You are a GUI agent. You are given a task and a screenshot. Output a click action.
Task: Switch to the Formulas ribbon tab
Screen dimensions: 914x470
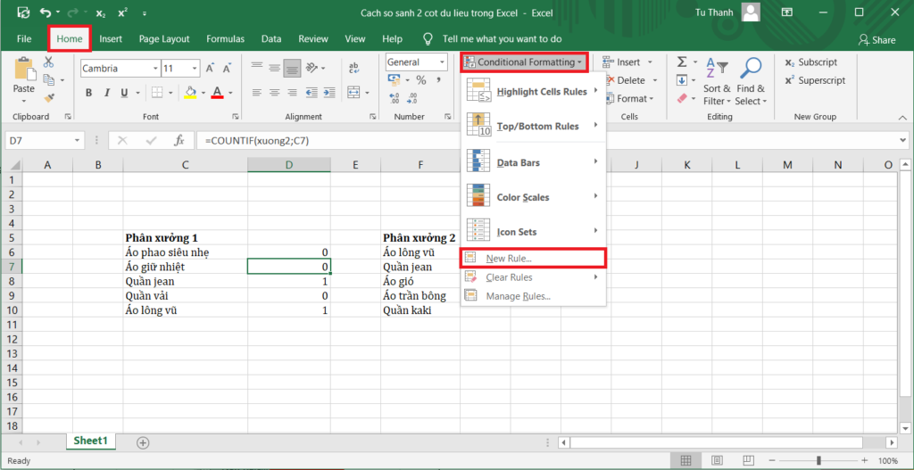tap(225, 39)
